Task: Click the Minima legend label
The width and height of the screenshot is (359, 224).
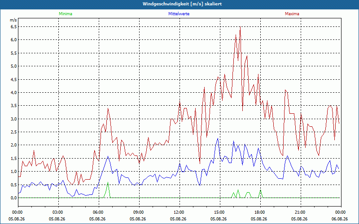Action: pos(66,14)
